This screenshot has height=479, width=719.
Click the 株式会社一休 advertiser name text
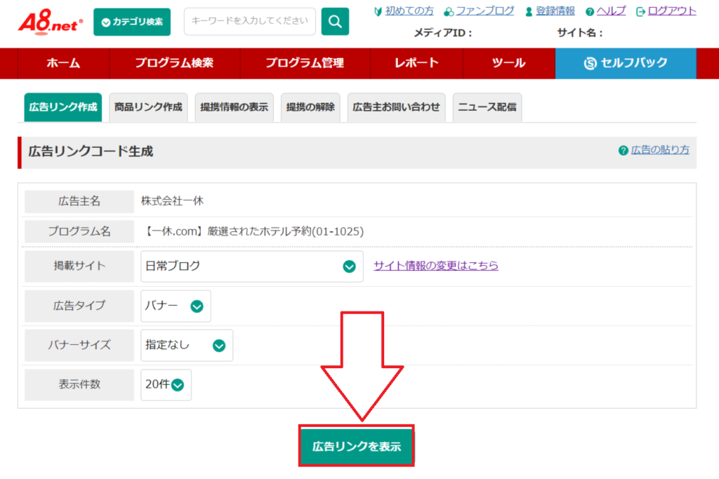click(172, 201)
